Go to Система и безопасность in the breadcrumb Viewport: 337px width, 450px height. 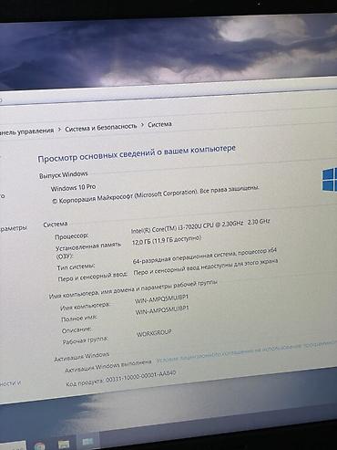pos(101,127)
